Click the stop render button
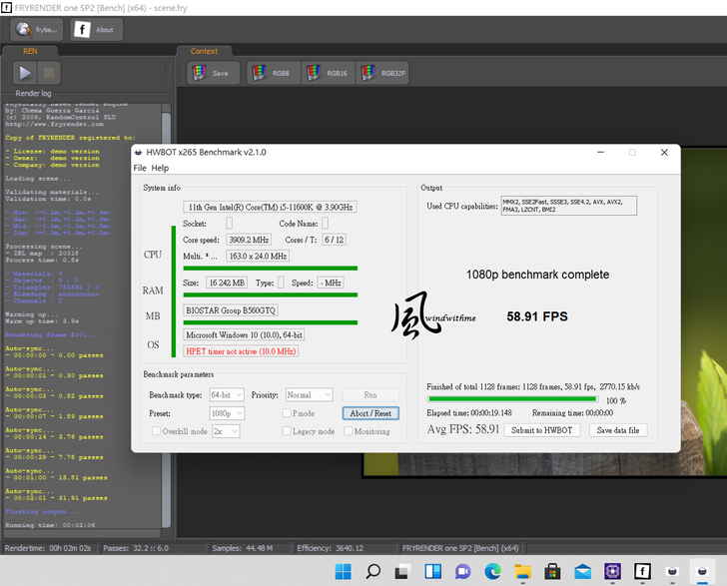Viewport: 727px width, 586px height. tap(50, 73)
